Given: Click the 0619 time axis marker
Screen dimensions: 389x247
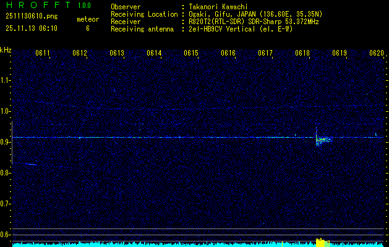Looking at the screenshot, I should [340, 53].
